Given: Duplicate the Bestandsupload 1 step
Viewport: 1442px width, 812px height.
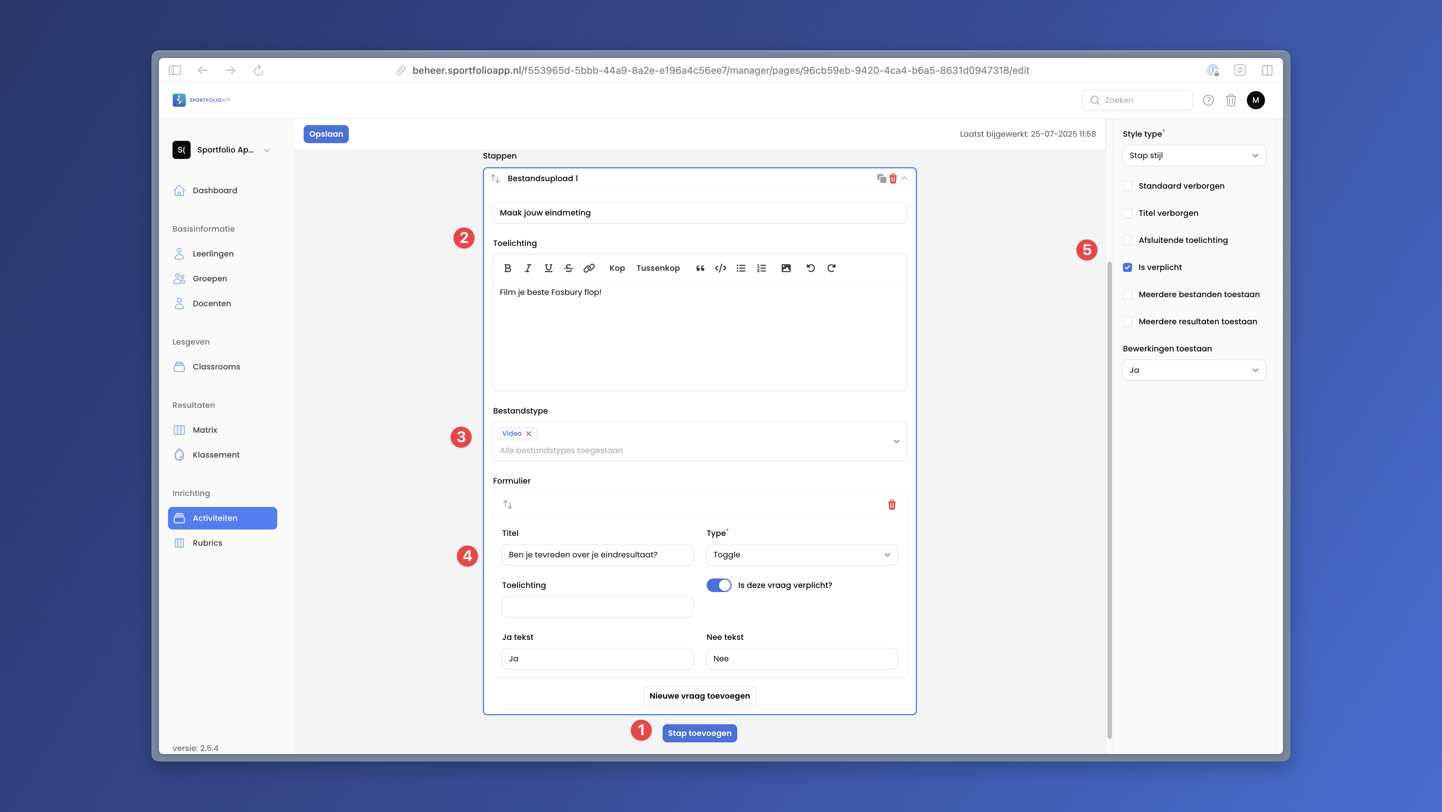Looking at the screenshot, I should [x=881, y=179].
